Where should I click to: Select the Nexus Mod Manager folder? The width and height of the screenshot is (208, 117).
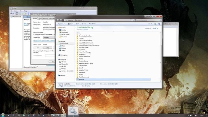click(84, 52)
